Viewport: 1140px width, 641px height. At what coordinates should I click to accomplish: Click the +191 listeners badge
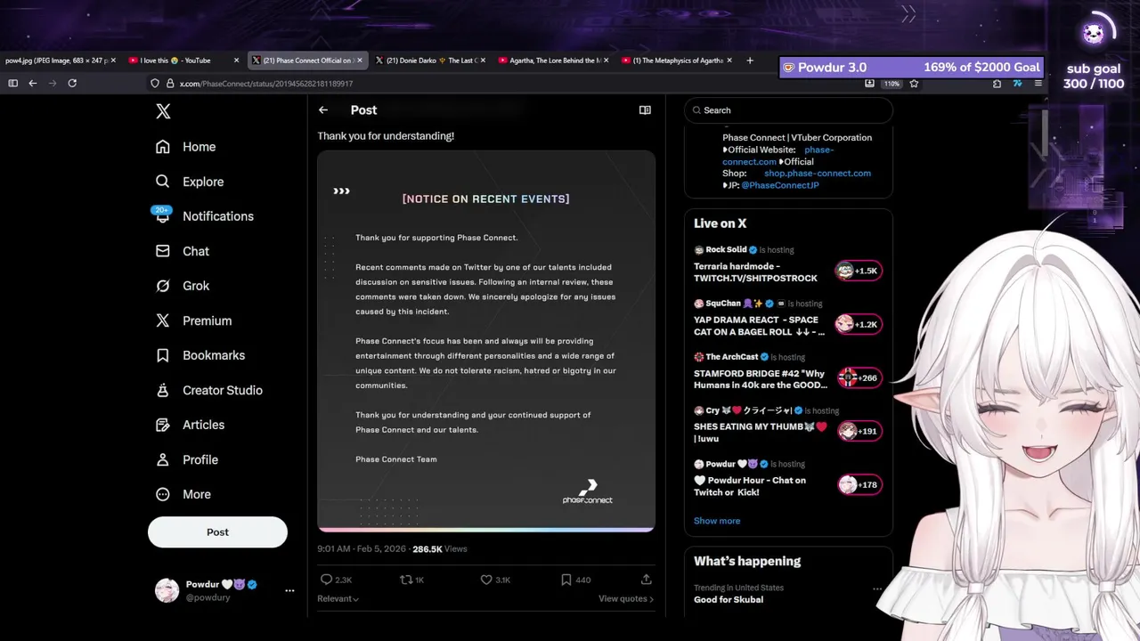click(x=859, y=431)
